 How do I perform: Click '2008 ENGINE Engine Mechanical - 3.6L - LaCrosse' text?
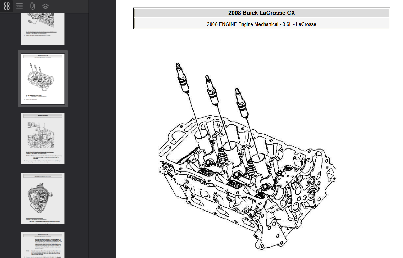click(x=261, y=24)
